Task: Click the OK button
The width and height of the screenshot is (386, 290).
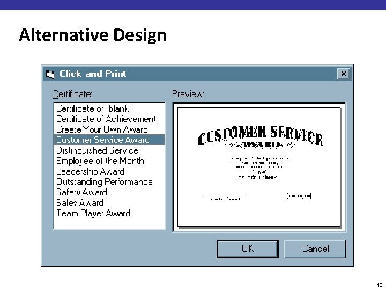Action: pyautogui.click(x=248, y=249)
